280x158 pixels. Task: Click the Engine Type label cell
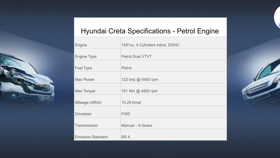pos(97,54)
